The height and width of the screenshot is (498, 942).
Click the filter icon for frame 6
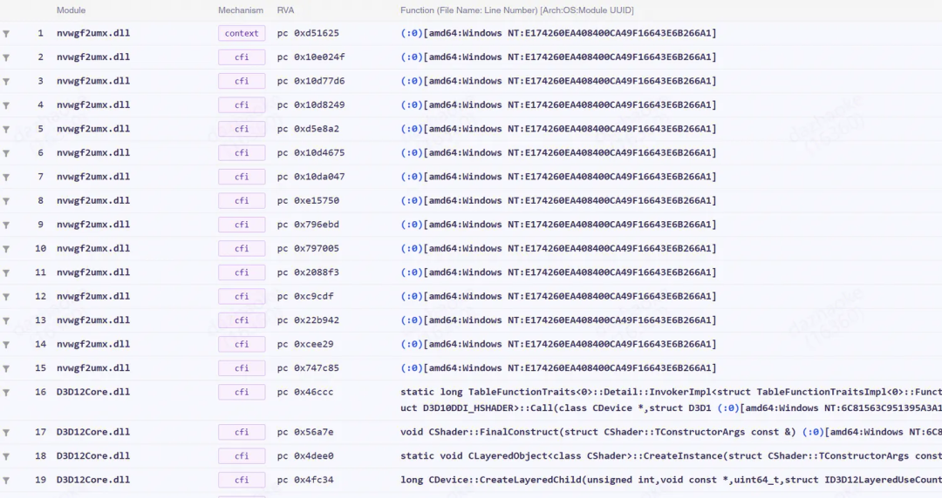pyautogui.click(x=6, y=153)
